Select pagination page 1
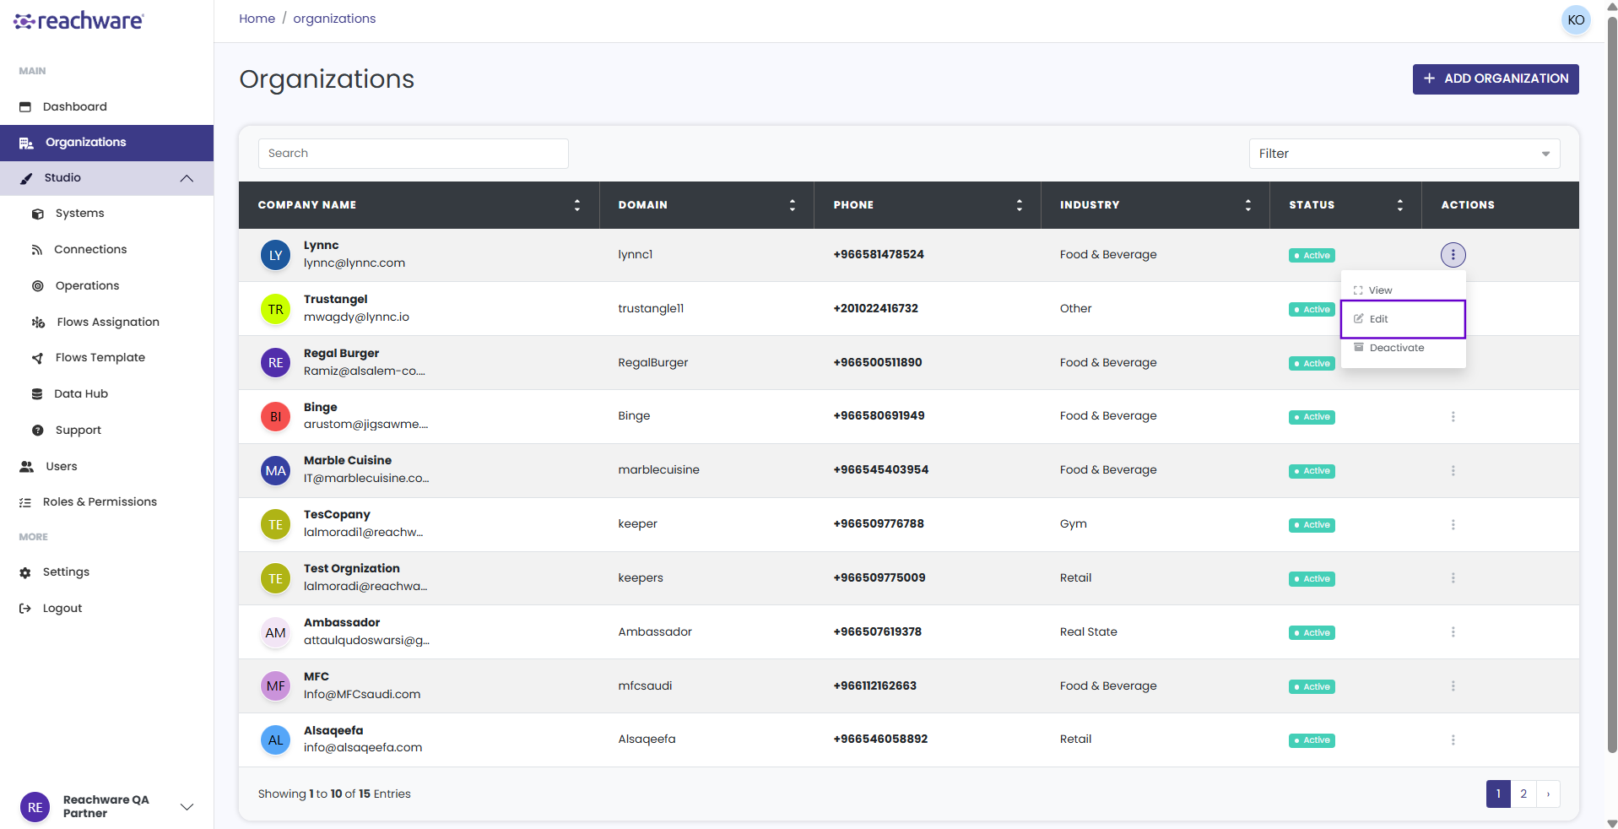The height and width of the screenshot is (829, 1618). [1498, 794]
